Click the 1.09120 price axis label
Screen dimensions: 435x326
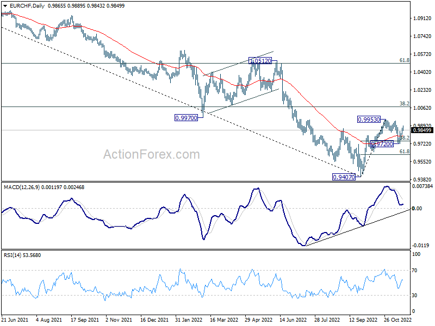click(x=422, y=18)
